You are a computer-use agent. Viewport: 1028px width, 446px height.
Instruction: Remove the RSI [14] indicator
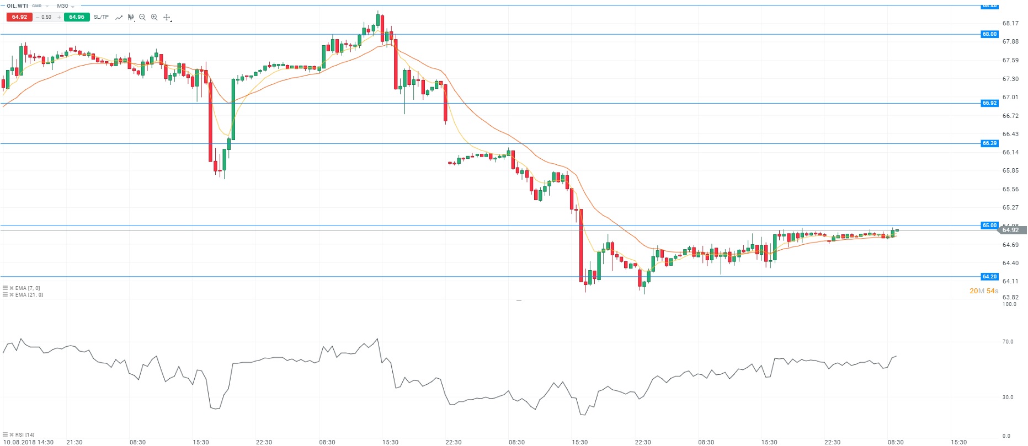point(11,435)
